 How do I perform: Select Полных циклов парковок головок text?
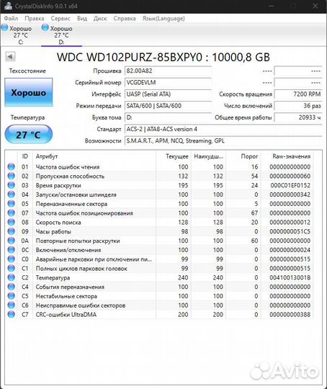click(x=81, y=269)
